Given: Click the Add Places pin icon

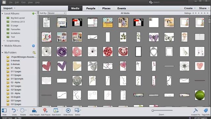Looking at the screenshot, I should pos(45,110).
